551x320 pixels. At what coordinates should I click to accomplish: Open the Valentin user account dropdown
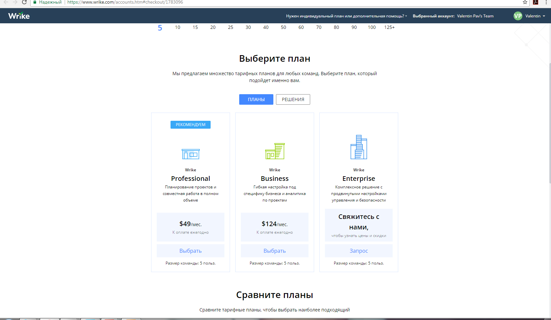pyautogui.click(x=535, y=16)
